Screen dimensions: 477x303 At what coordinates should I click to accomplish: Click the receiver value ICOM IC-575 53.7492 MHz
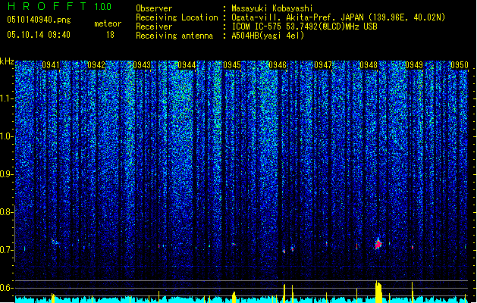tap(304, 27)
